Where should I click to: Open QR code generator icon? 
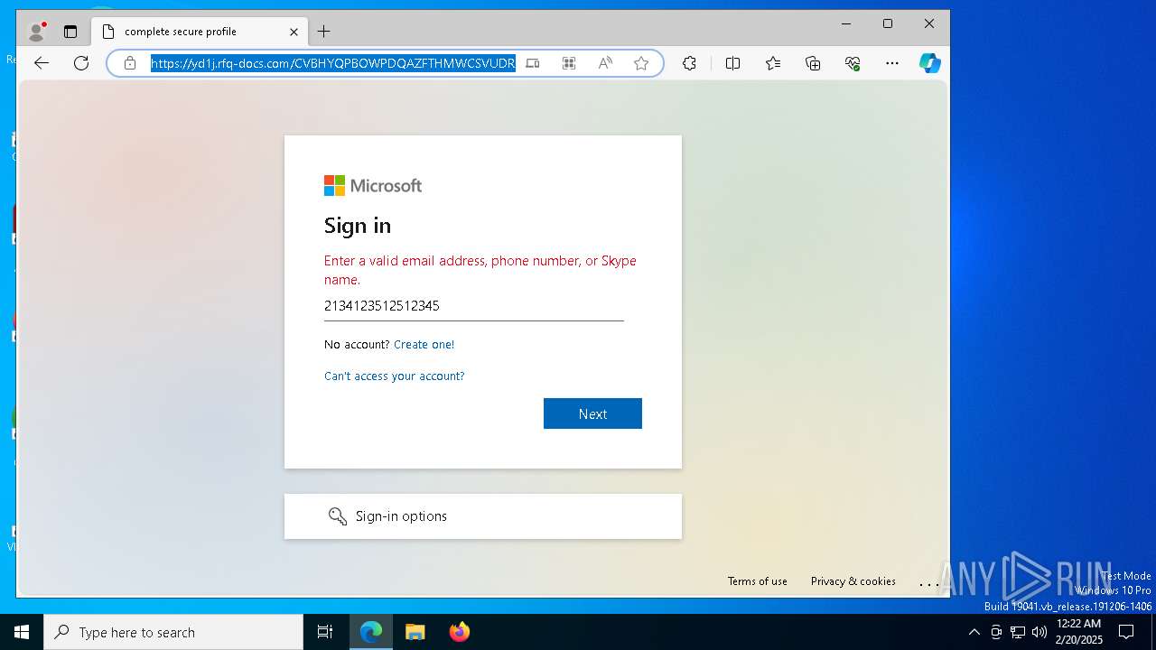click(x=569, y=63)
